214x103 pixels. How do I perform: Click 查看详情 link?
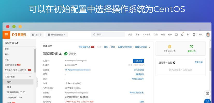point(198,62)
